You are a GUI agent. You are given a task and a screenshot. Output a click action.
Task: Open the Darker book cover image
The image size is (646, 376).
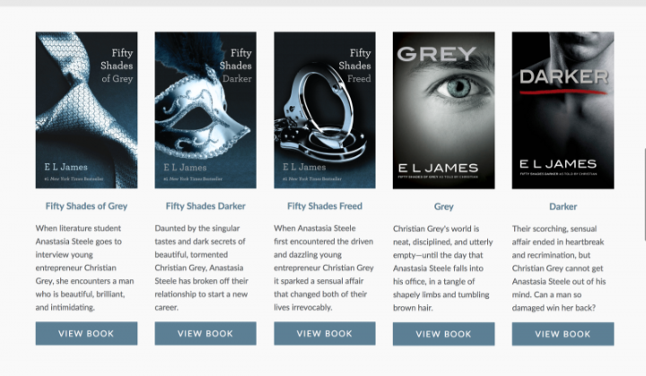click(563, 110)
